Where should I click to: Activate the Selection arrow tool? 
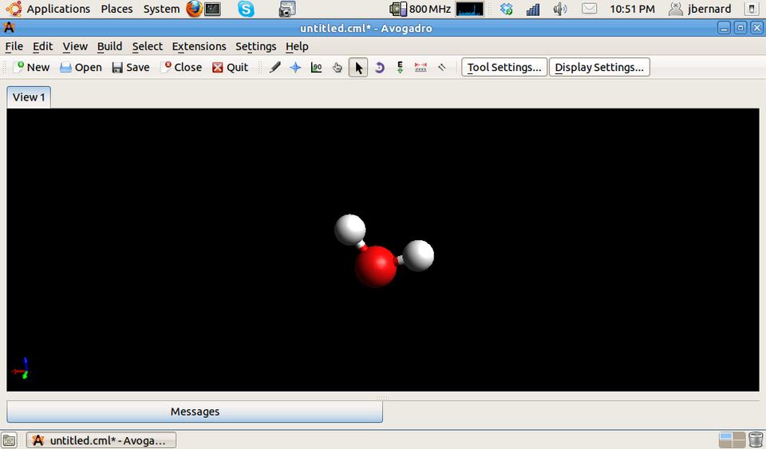click(358, 68)
